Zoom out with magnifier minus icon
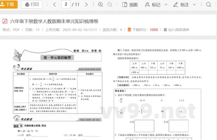217x140 pixels. coord(110,5)
